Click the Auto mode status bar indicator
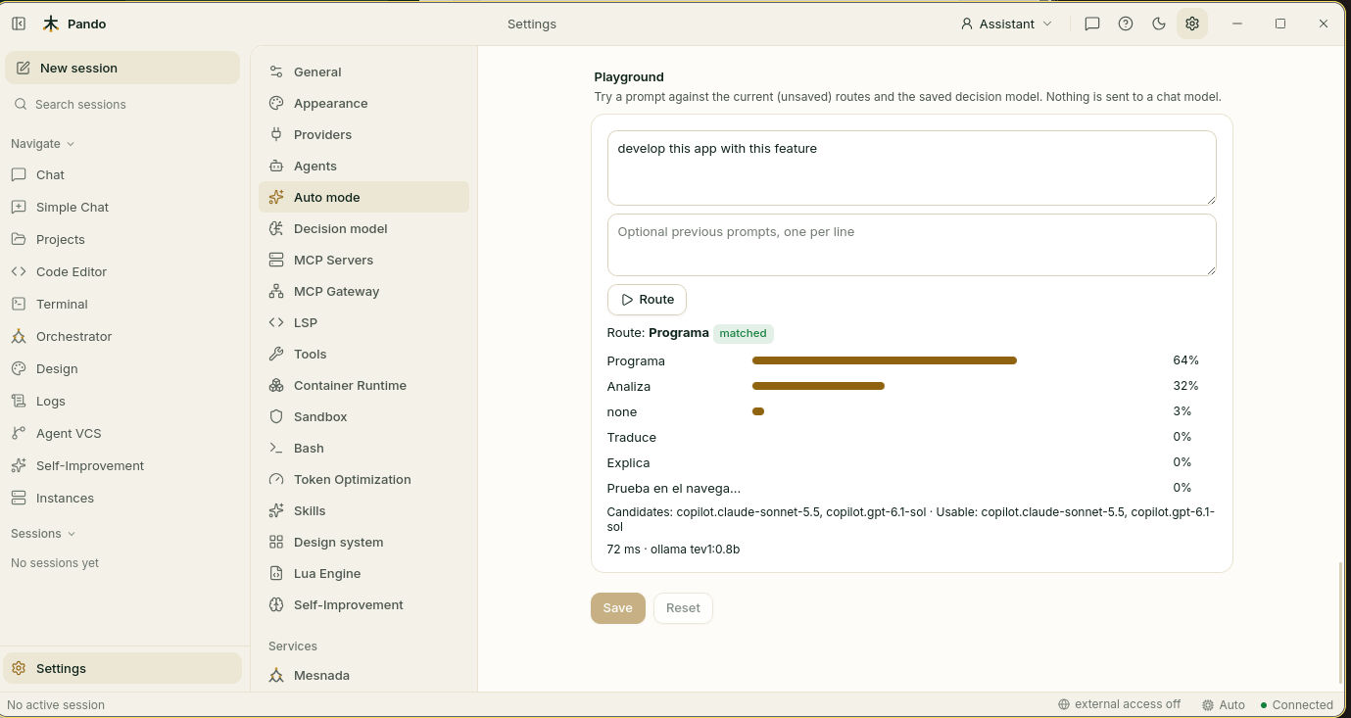 pos(1224,704)
